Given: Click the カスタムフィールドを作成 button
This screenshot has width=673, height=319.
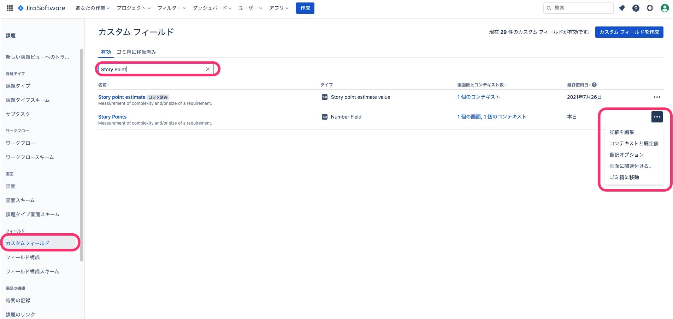Looking at the screenshot, I should click(629, 32).
